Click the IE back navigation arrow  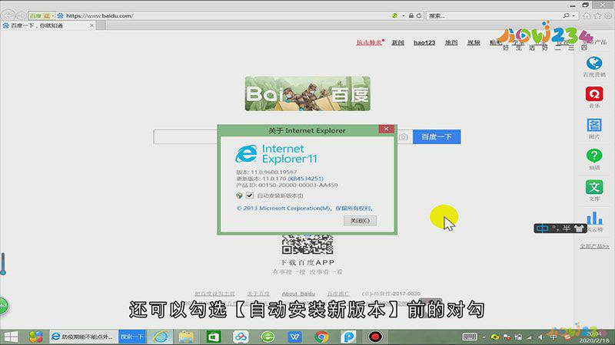[x=8, y=15]
